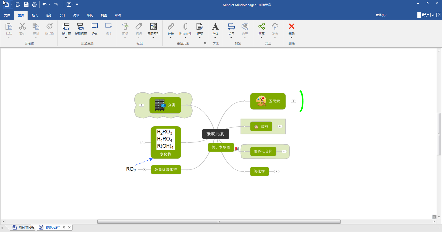Select the central topic 碳族元素
Viewport: 442px width, 232px height.
coord(215,134)
